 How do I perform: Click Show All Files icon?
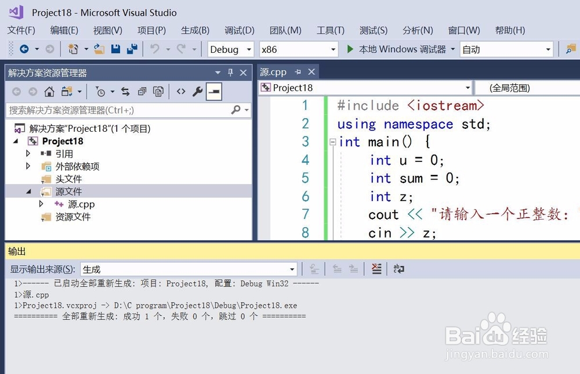(x=158, y=91)
